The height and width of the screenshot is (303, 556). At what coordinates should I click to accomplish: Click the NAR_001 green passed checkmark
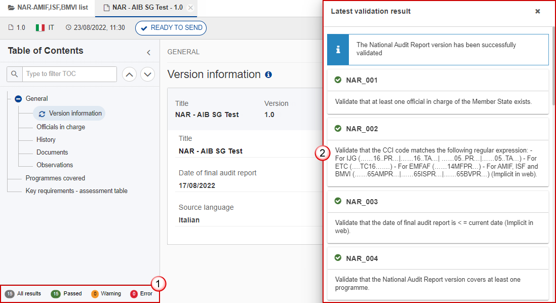(338, 80)
